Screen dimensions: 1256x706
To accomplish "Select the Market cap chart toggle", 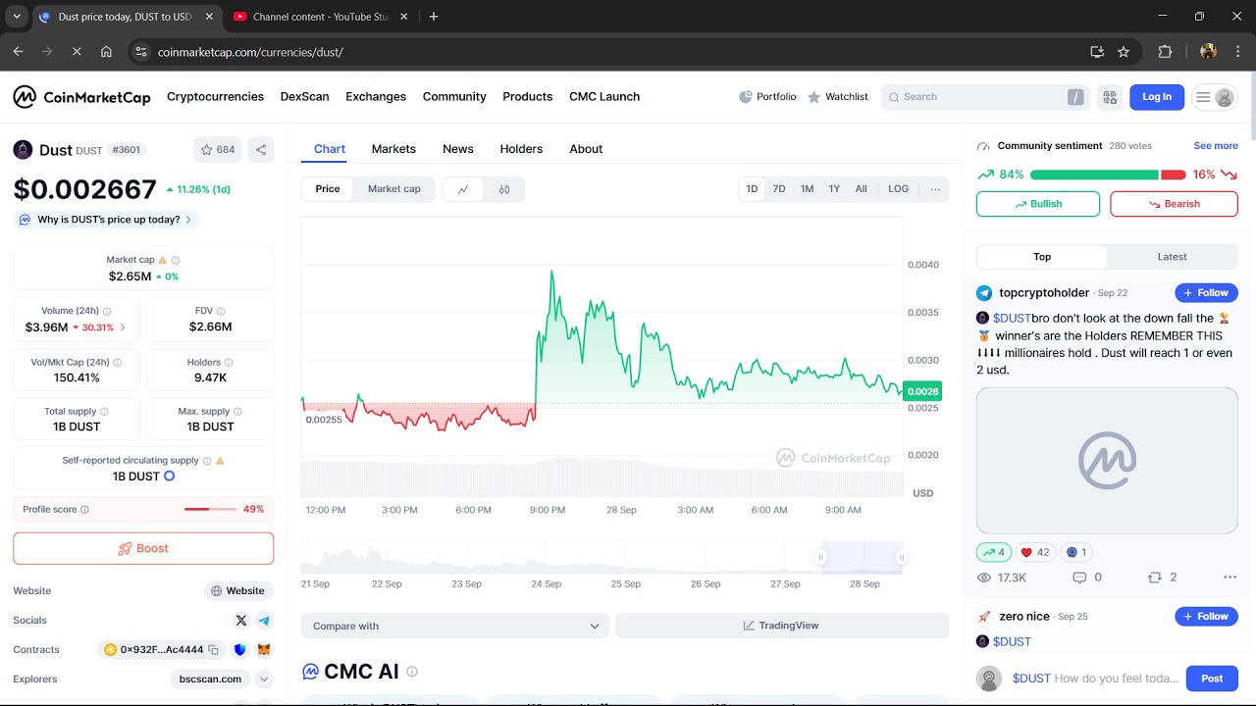I will (394, 189).
